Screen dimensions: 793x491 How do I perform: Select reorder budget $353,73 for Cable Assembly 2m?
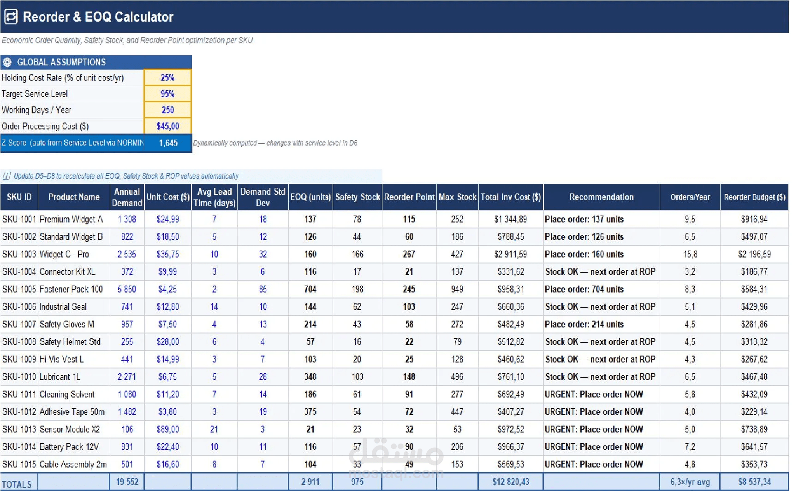tap(754, 464)
